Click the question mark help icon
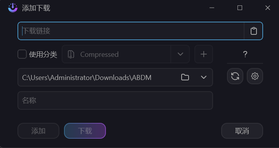 click(x=245, y=54)
